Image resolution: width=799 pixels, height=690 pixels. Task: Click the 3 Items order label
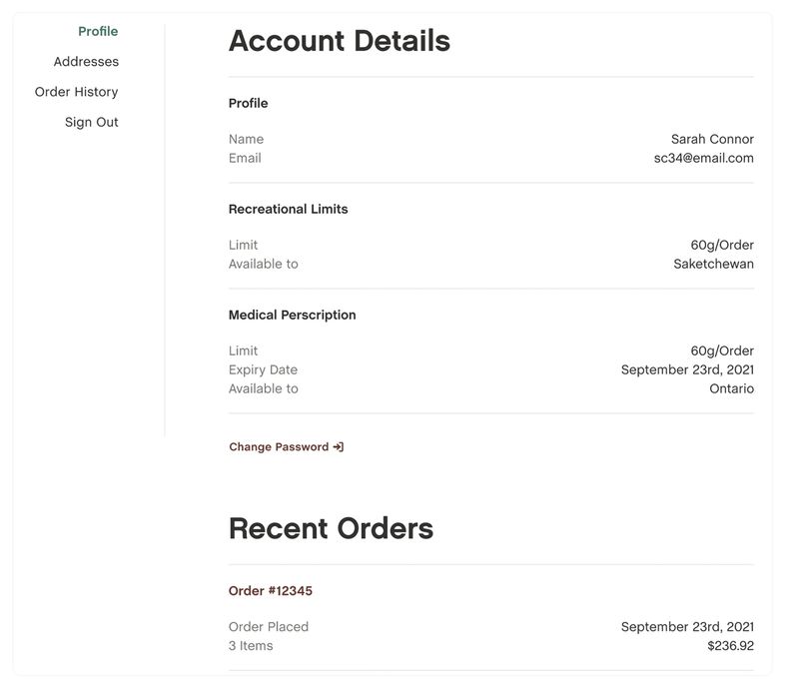(251, 646)
